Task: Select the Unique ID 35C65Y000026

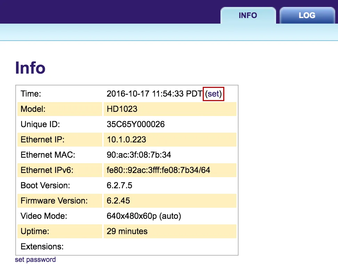Action: [136, 124]
